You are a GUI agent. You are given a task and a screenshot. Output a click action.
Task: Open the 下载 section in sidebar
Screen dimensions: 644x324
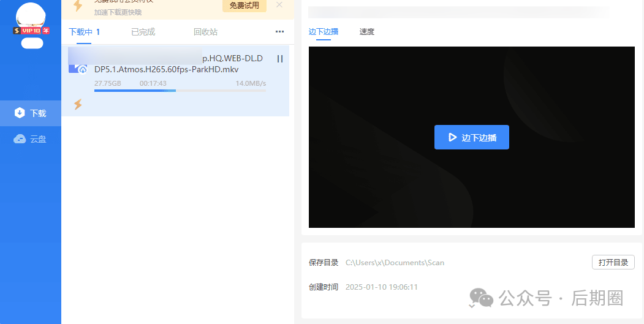coord(31,113)
